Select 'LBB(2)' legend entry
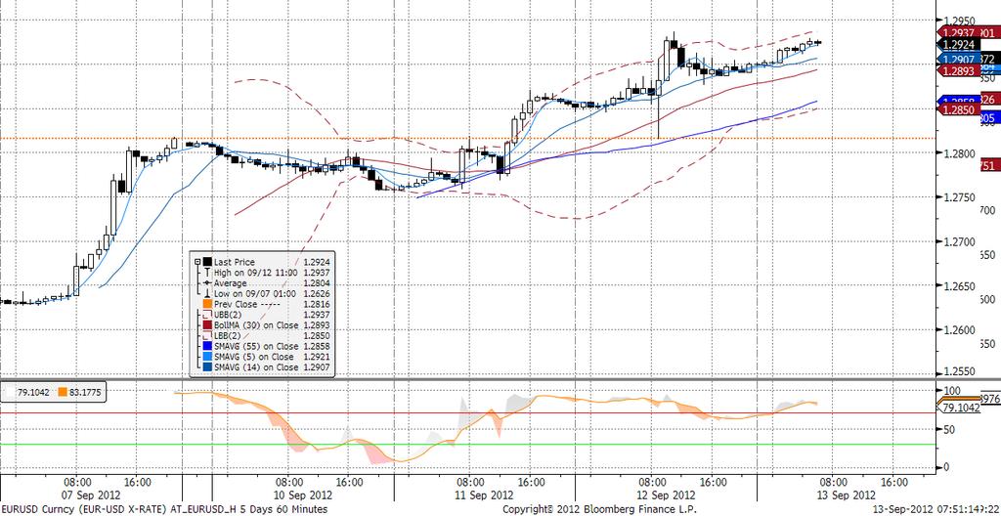 coord(227,335)
